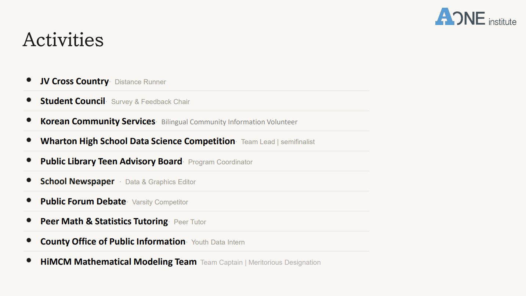The width and height of the screenshot is (526, 296).
Task: Select the Program Coordinator role text
Action: (x=220, y=162)
